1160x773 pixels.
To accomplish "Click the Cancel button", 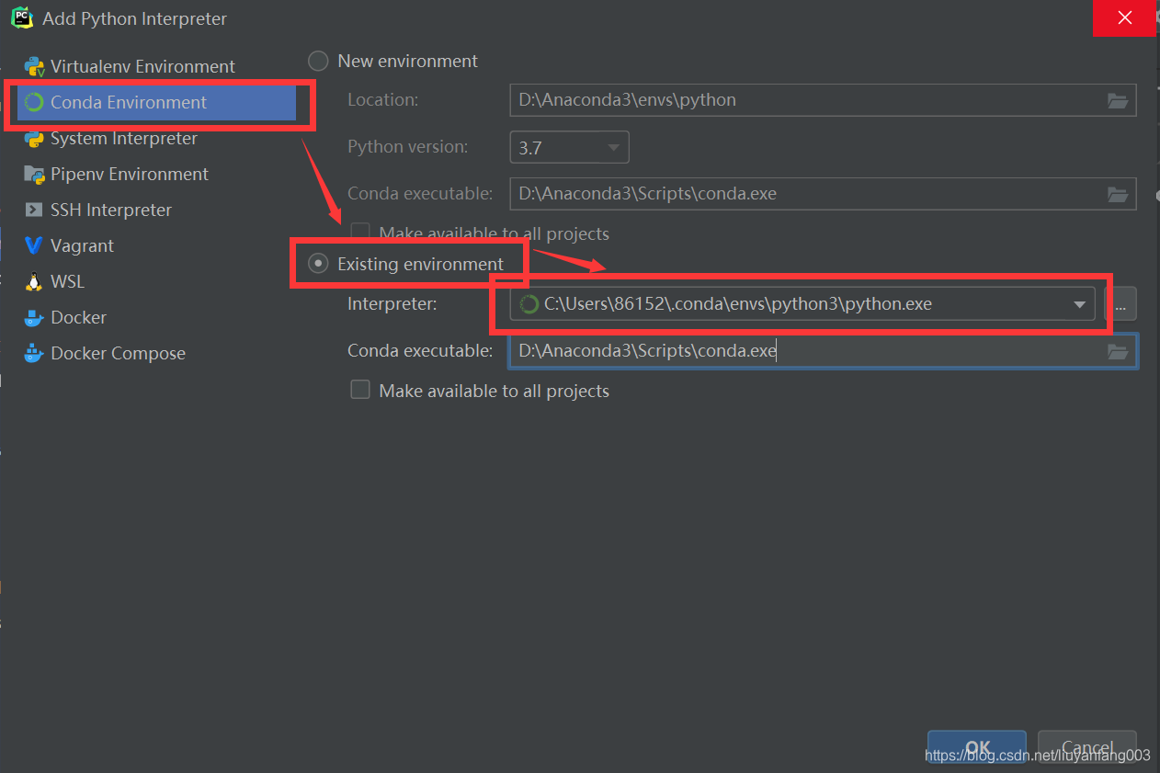I will click(x=1087, y=747).
